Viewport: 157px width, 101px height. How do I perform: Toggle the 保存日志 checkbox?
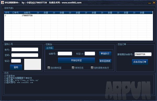(x=73, y=68)
